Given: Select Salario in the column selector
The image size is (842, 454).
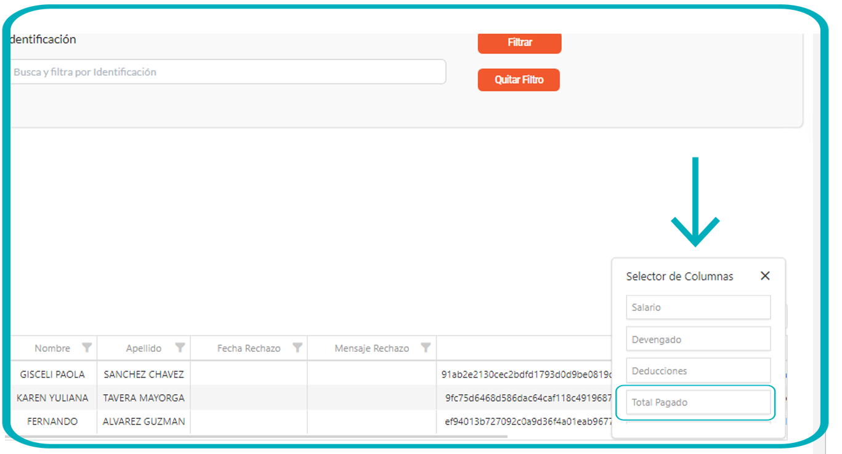Looking at the screenshot, I should click(698, 308).
